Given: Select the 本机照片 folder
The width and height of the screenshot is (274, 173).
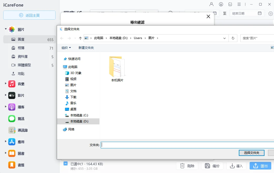Looking at the screenshot, I should [x=117, y=69].
